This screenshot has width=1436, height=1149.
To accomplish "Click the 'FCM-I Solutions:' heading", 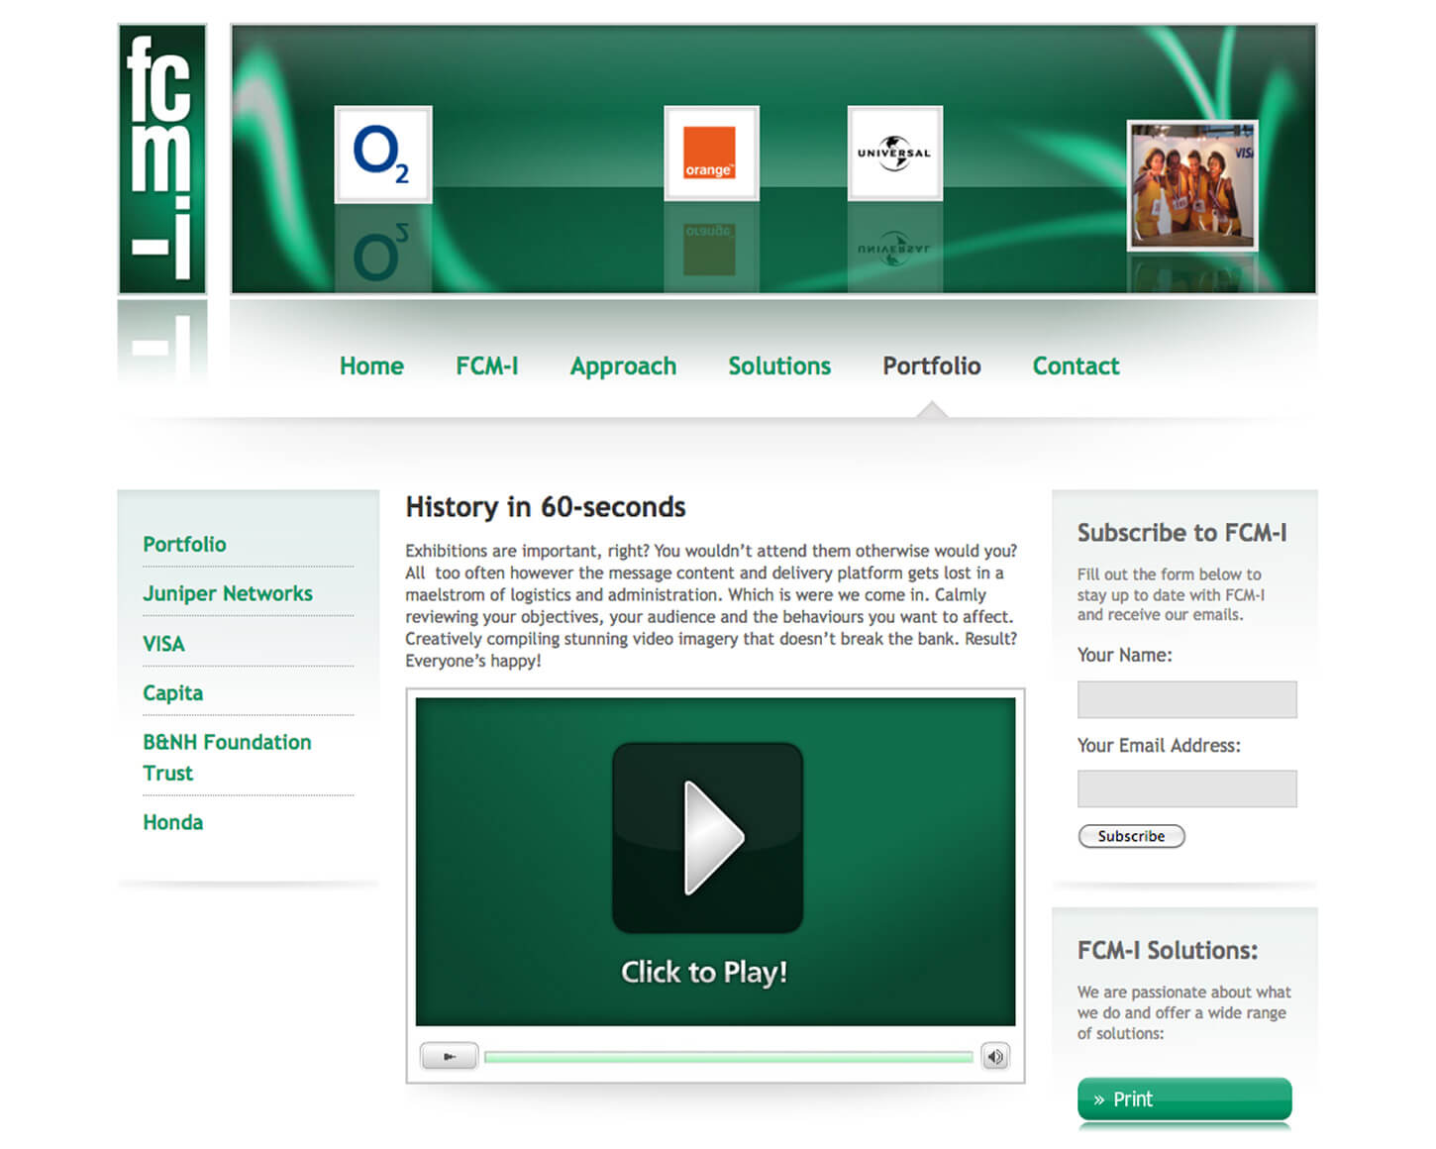I will click(1168, 951).
